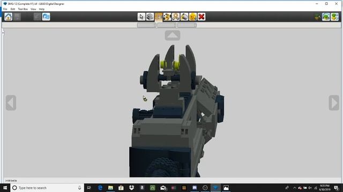Open Task View on the taskbar
343x192 pixels.
tap(89, 188)
